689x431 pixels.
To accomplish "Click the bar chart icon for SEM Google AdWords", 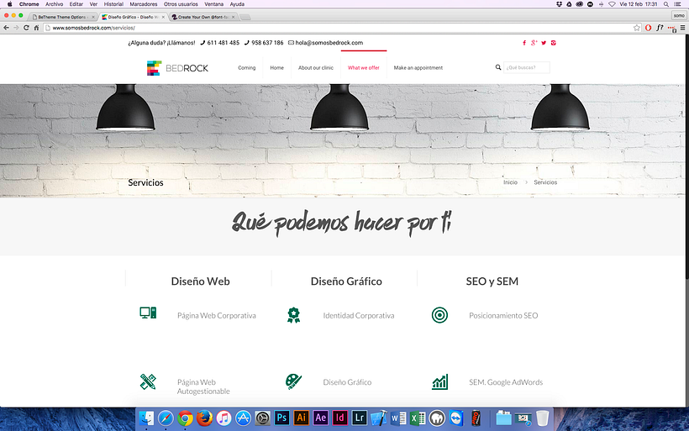I will pos(439,381).
